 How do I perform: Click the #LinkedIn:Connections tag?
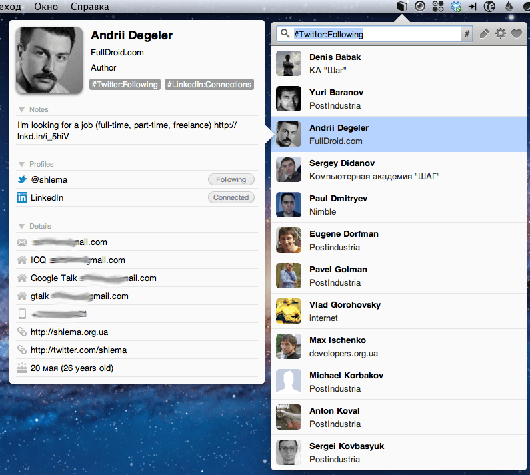click(x=209, y=85)
